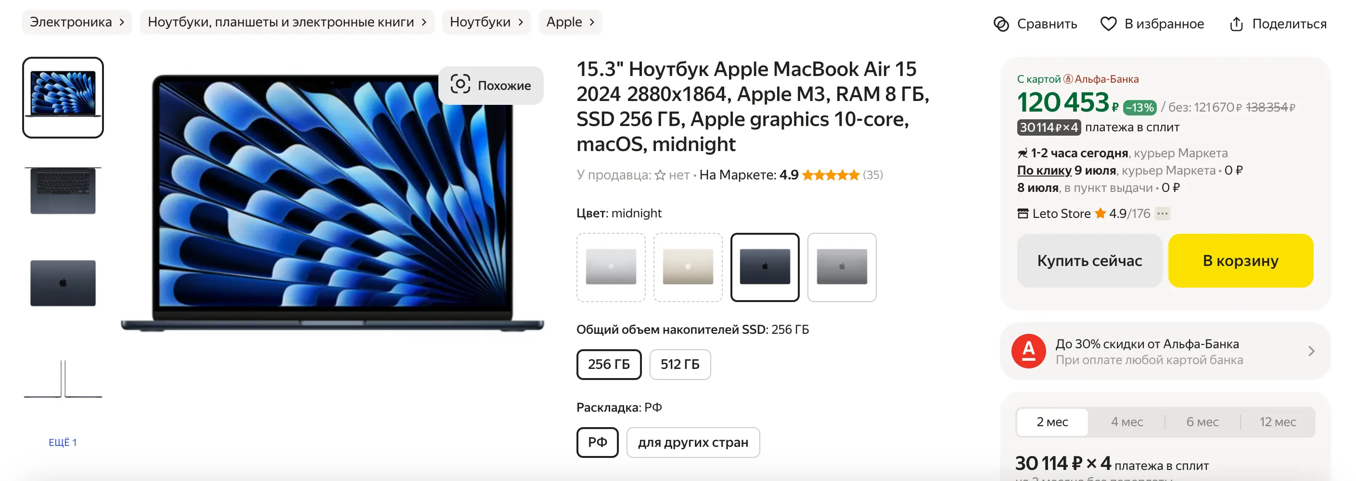Click the Alfa-Bank red logo icon
The image size is (1356, 481).
coord(1028,351)
